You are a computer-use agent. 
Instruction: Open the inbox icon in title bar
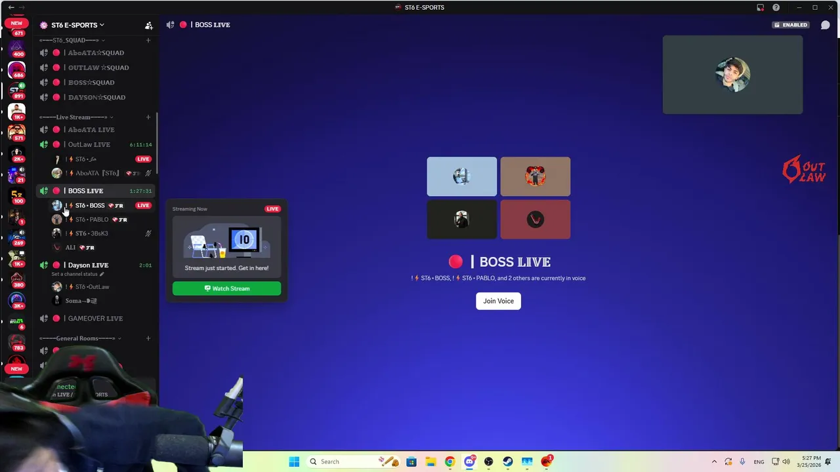[760, 7]
